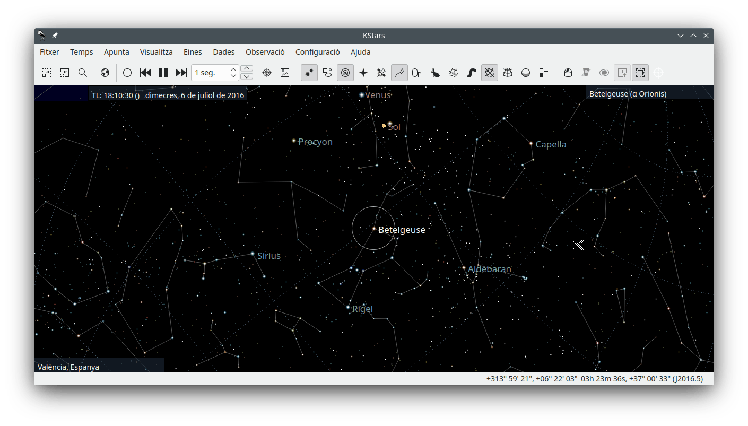Open the Eines menu
This screenshot has width=748, height=426.
[193, 52]
